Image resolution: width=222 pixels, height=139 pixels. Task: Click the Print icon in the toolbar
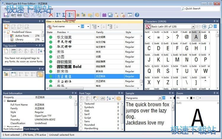pos(20,15)
